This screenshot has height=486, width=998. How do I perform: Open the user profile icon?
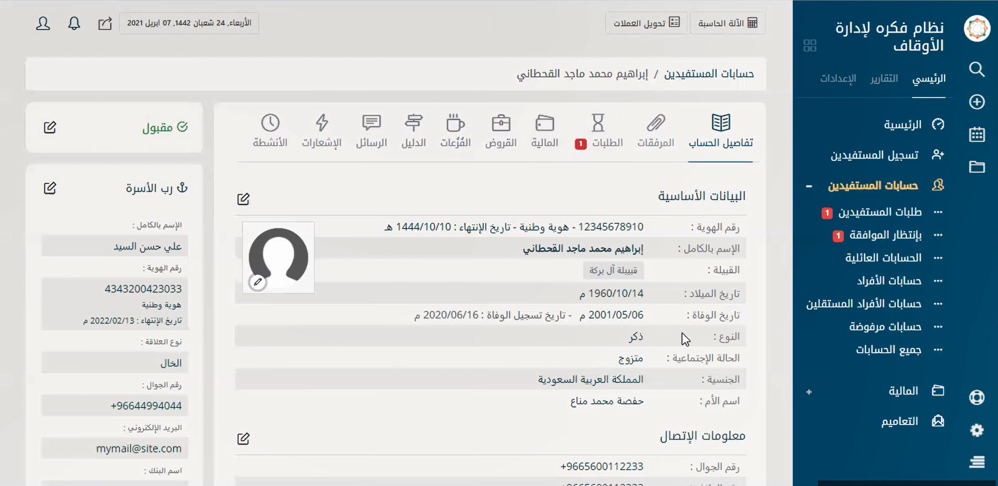[43, 24]
